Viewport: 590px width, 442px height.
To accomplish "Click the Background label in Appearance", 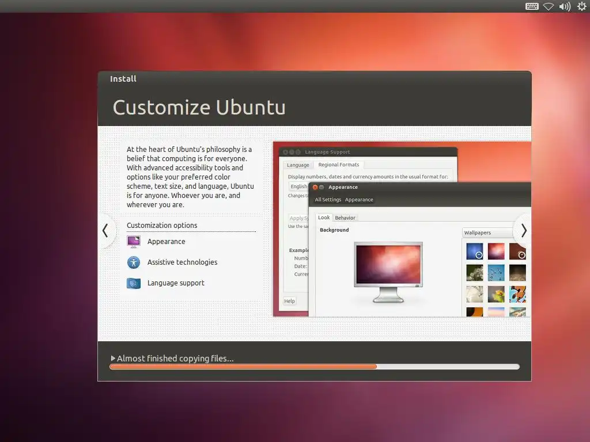I will (x=334, y=230).
